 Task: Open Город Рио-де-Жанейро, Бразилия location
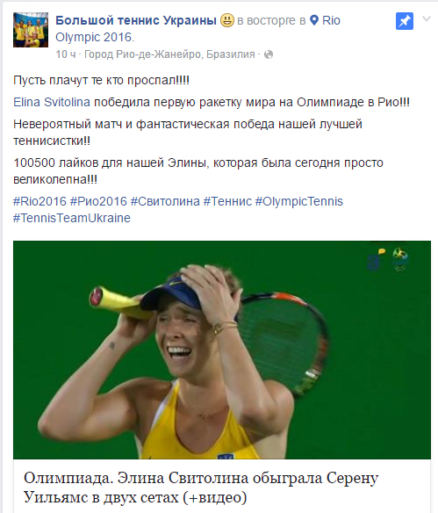point(169,54)
